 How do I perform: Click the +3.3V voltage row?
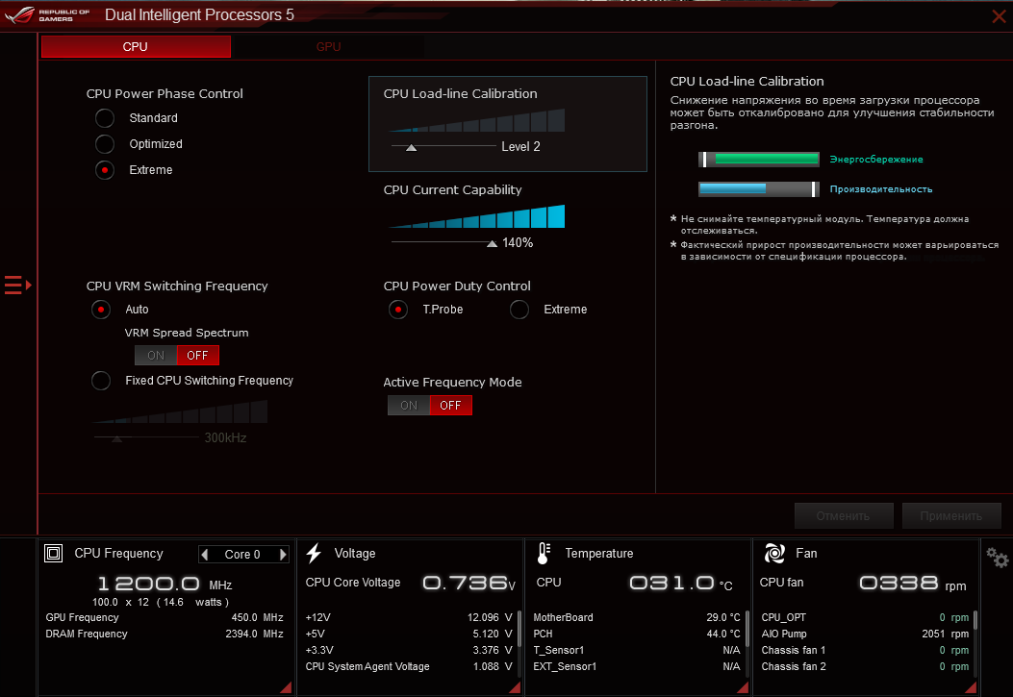click(409, 650)
